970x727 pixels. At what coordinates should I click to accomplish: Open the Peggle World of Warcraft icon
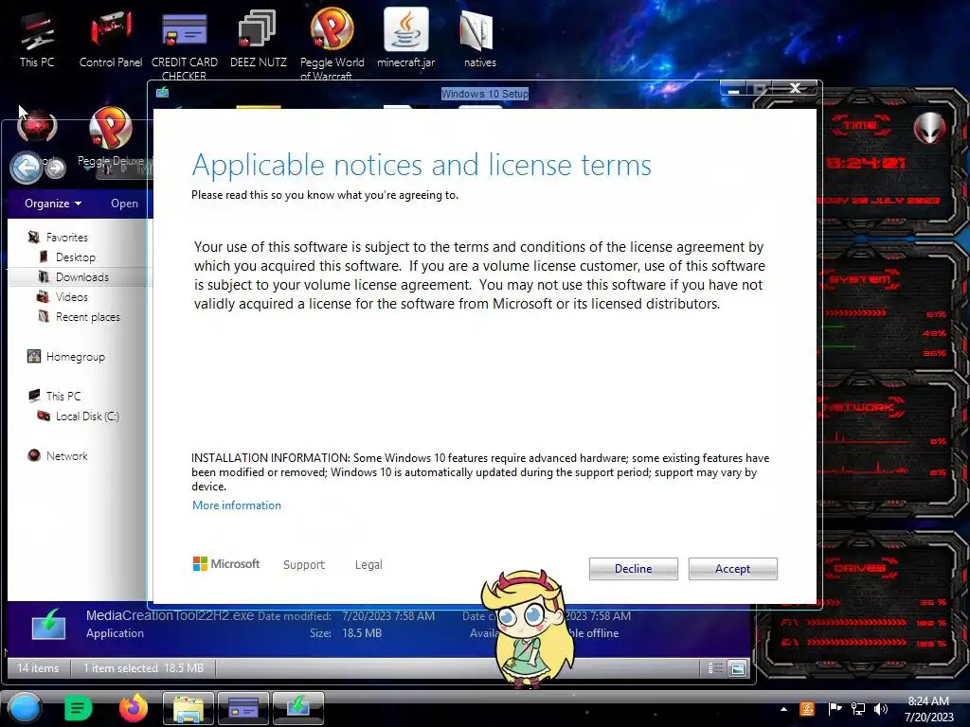(332, 44)
